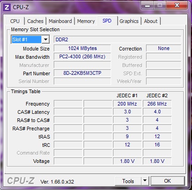
Task: Click the JEDEC #2 voltage 1.80 V
Action: tap(157, 161)
